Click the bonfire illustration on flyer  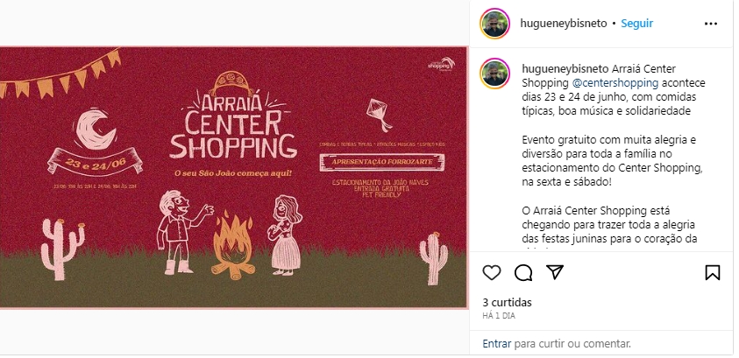[x=232, y=246]
